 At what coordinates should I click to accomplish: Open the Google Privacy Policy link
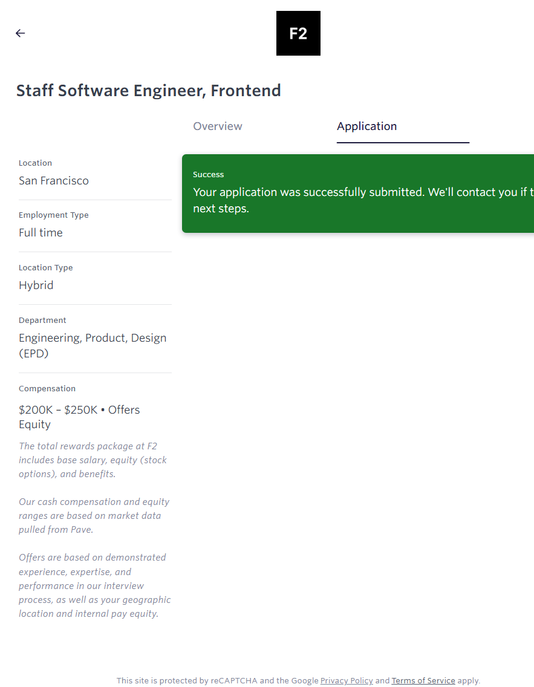point(347,680)
